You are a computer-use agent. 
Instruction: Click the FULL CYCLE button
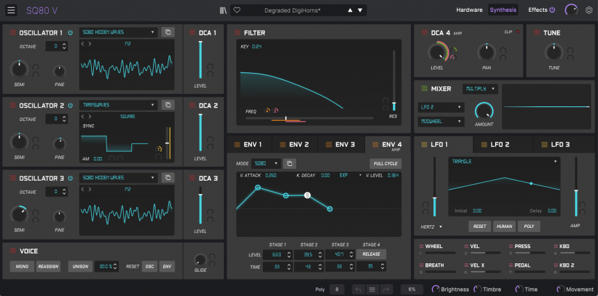click(386, 163)
